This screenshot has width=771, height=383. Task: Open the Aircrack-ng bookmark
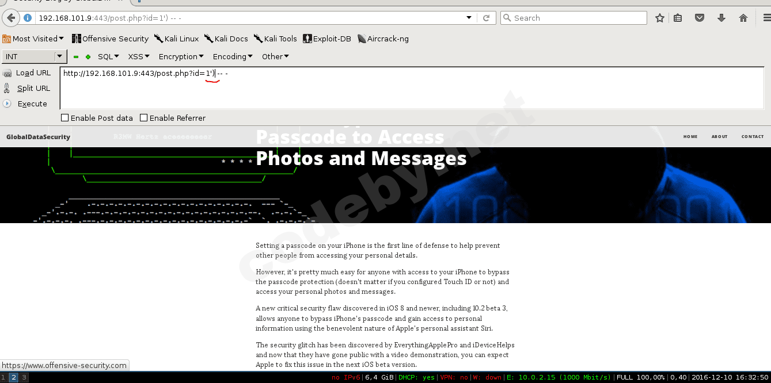[383, 39]
